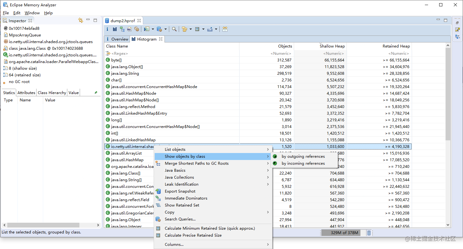Sort by Shallow Heap column header

(320, 46)
